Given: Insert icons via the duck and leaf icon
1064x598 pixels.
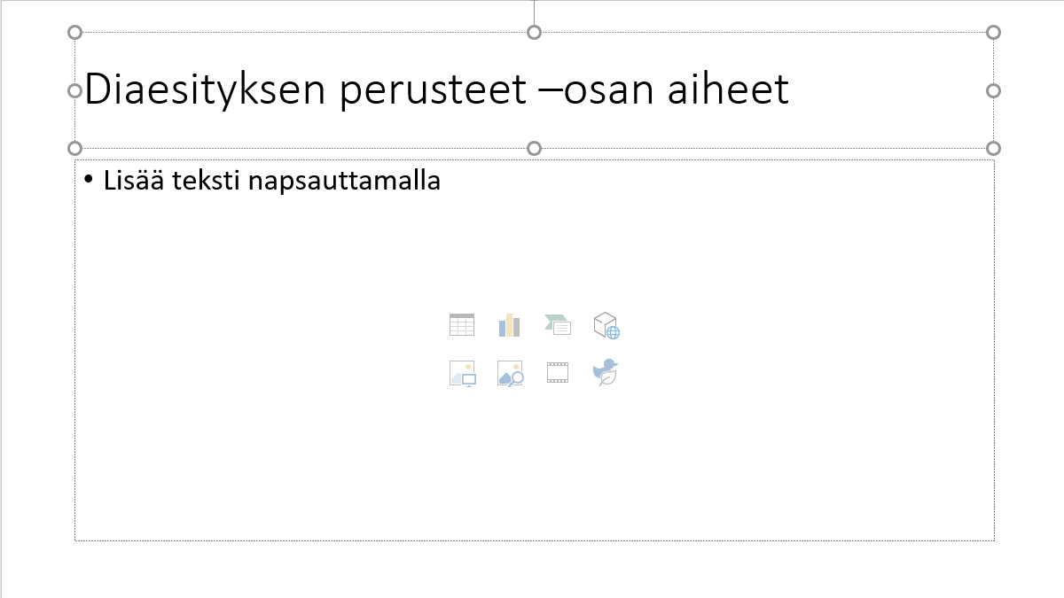Looking at the screenshot, I should pyautogui.click(x=606, y=373).
